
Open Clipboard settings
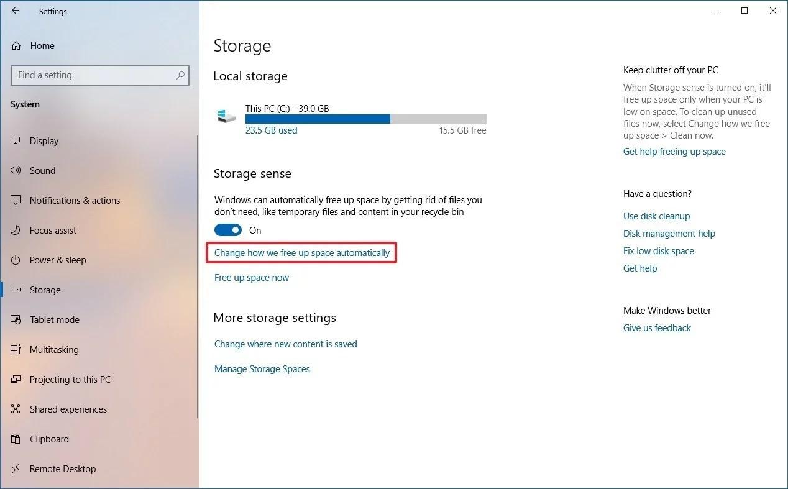tap(49, 439)
